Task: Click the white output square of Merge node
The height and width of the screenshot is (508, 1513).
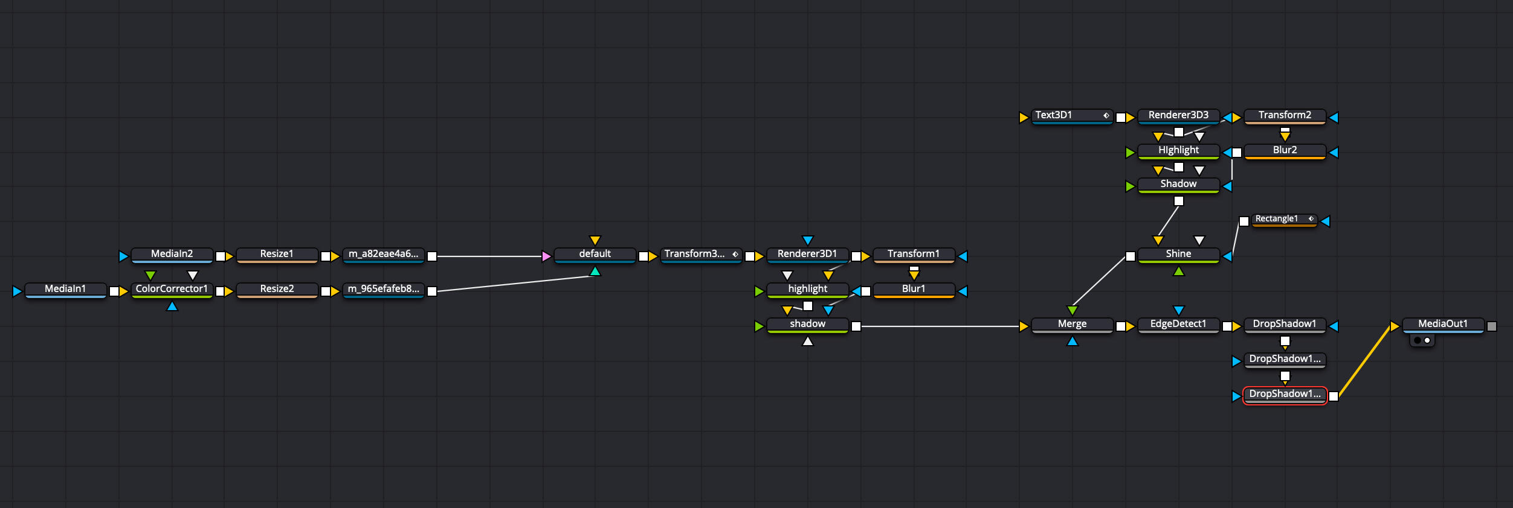Action: click(1121, 326)
